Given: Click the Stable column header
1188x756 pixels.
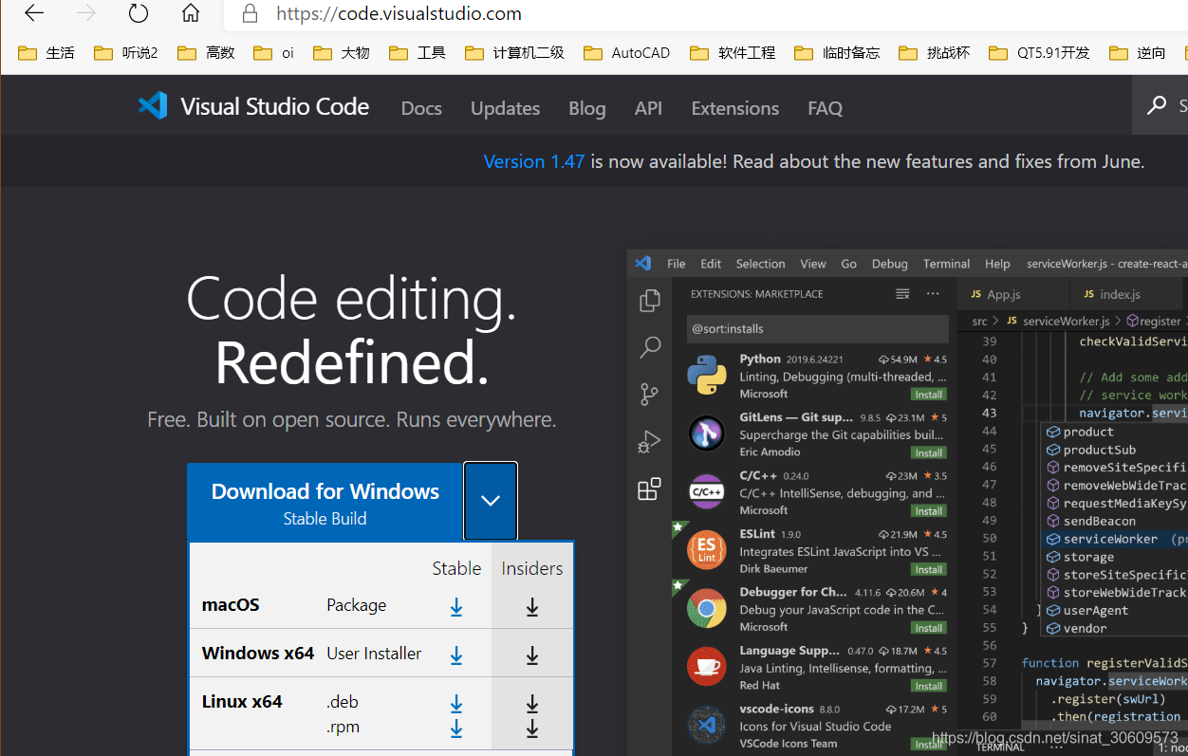Looking at the screenshot, I should 456,568.
